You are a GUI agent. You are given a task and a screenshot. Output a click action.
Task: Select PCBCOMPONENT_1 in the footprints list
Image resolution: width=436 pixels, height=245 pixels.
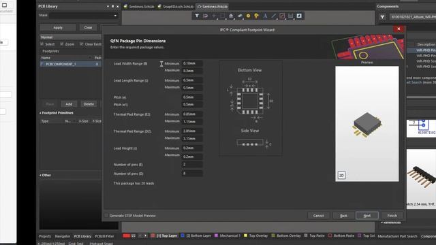(70, 64)
